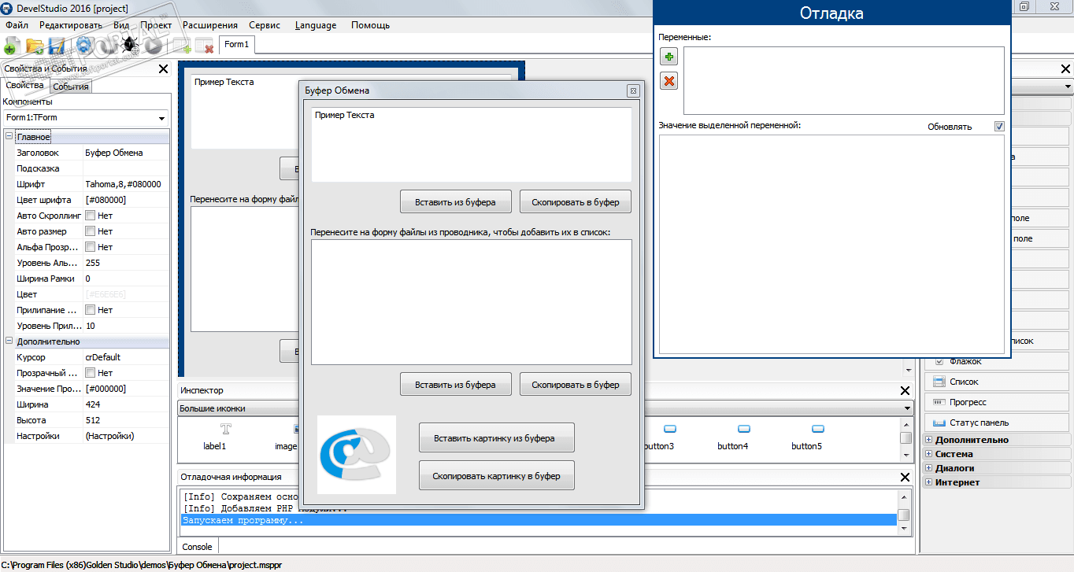1074x572 pixels.
Task: Click Вставить из буфера under the text box
Action: pos(456,201)
